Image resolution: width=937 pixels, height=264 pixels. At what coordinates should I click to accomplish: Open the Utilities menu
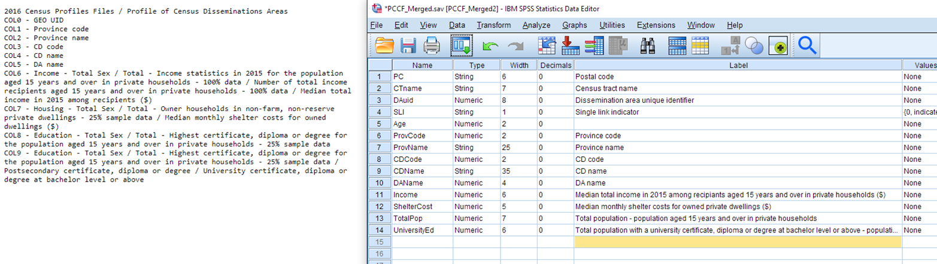pyautogui.click(x=612, y=25)
